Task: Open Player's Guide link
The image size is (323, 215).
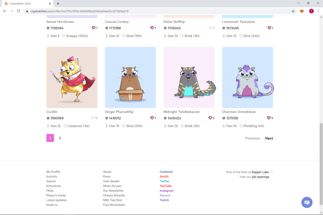Action: [x=56, y=195]
